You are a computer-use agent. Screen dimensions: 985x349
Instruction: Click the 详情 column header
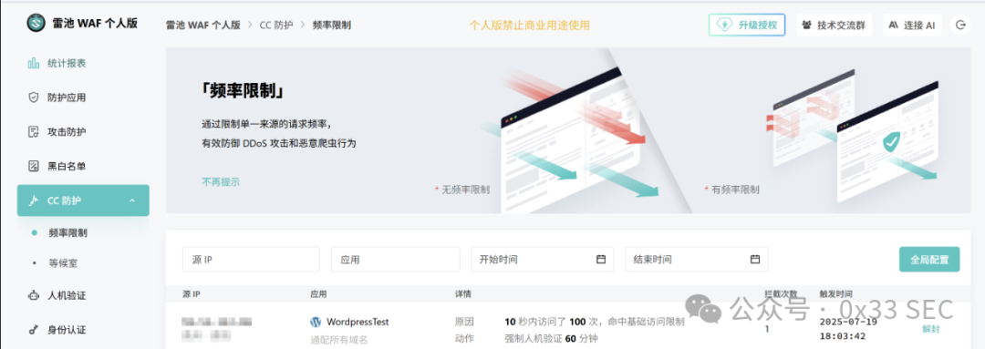pos(463,293)
